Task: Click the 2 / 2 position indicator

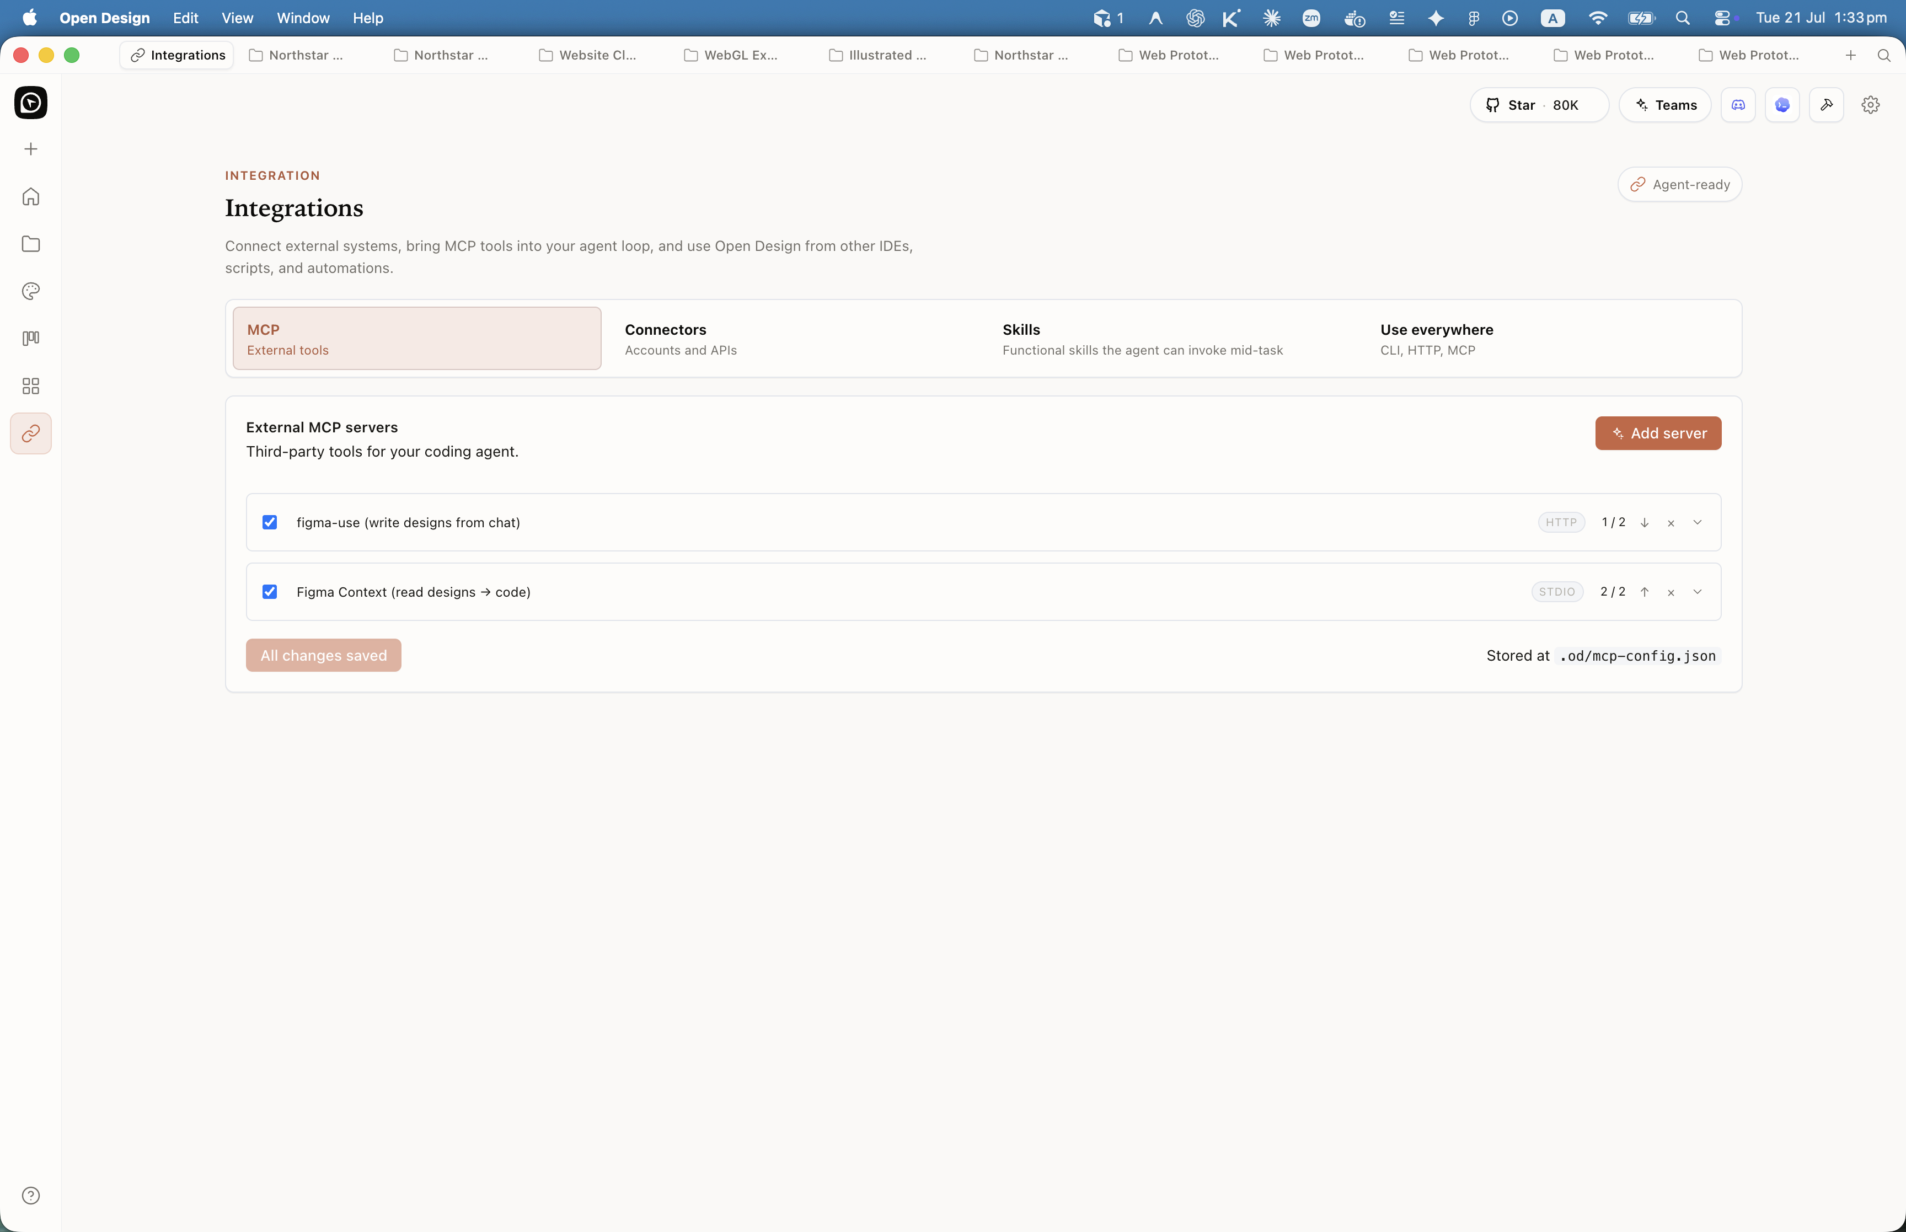Action: click(x=1613, y=592)
